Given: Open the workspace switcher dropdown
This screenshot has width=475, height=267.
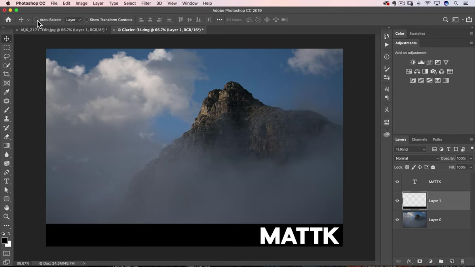Looking at the screenshot, I should pos(457,20).
